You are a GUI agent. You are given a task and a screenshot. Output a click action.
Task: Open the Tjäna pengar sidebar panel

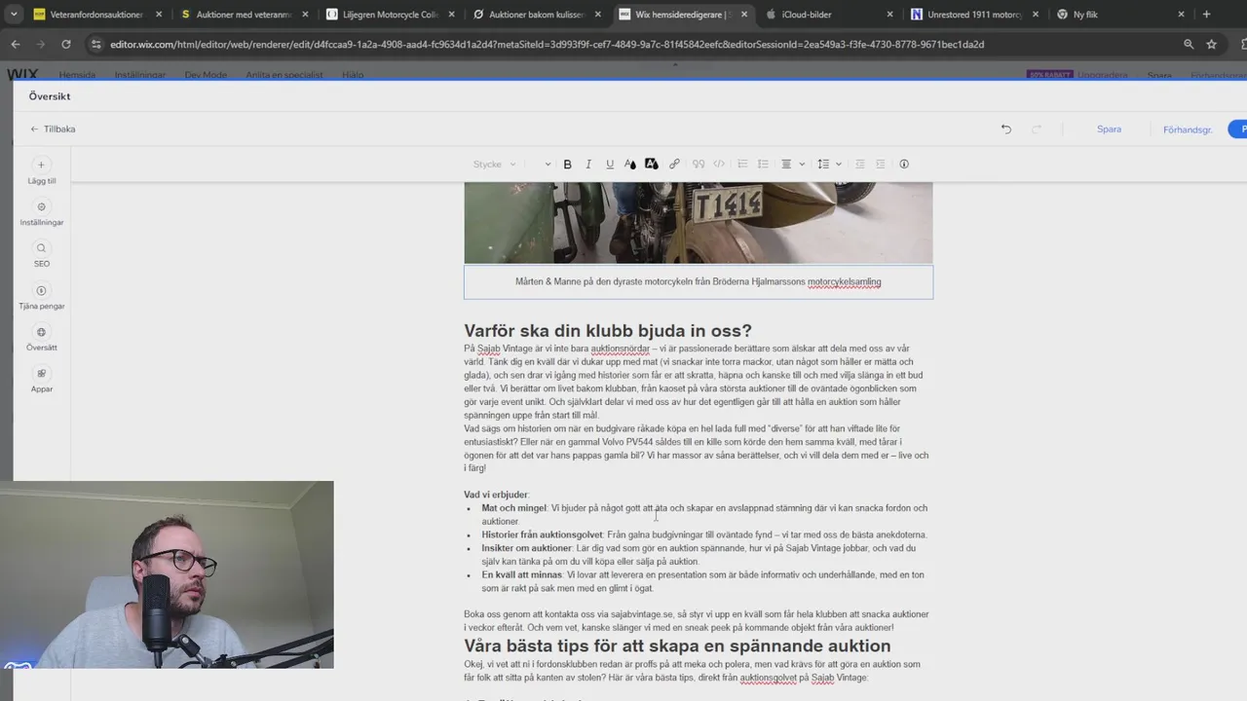(x=41, y=297)
